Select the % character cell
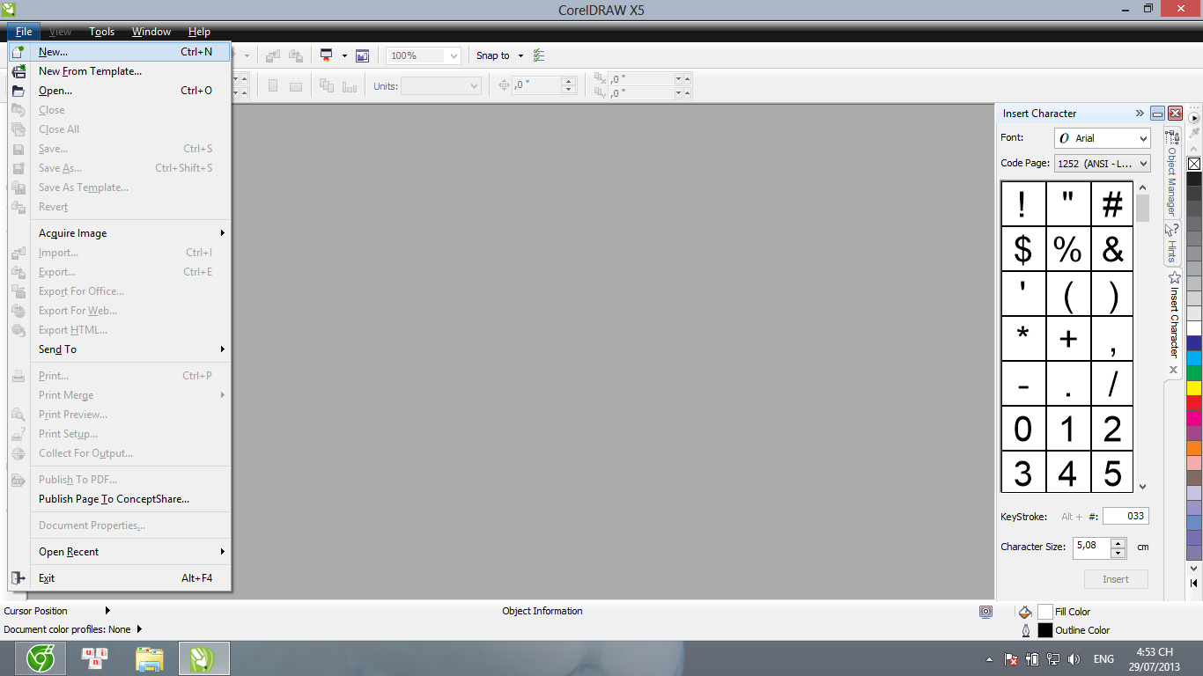The image size is (1203, 676). point(1068,249)
